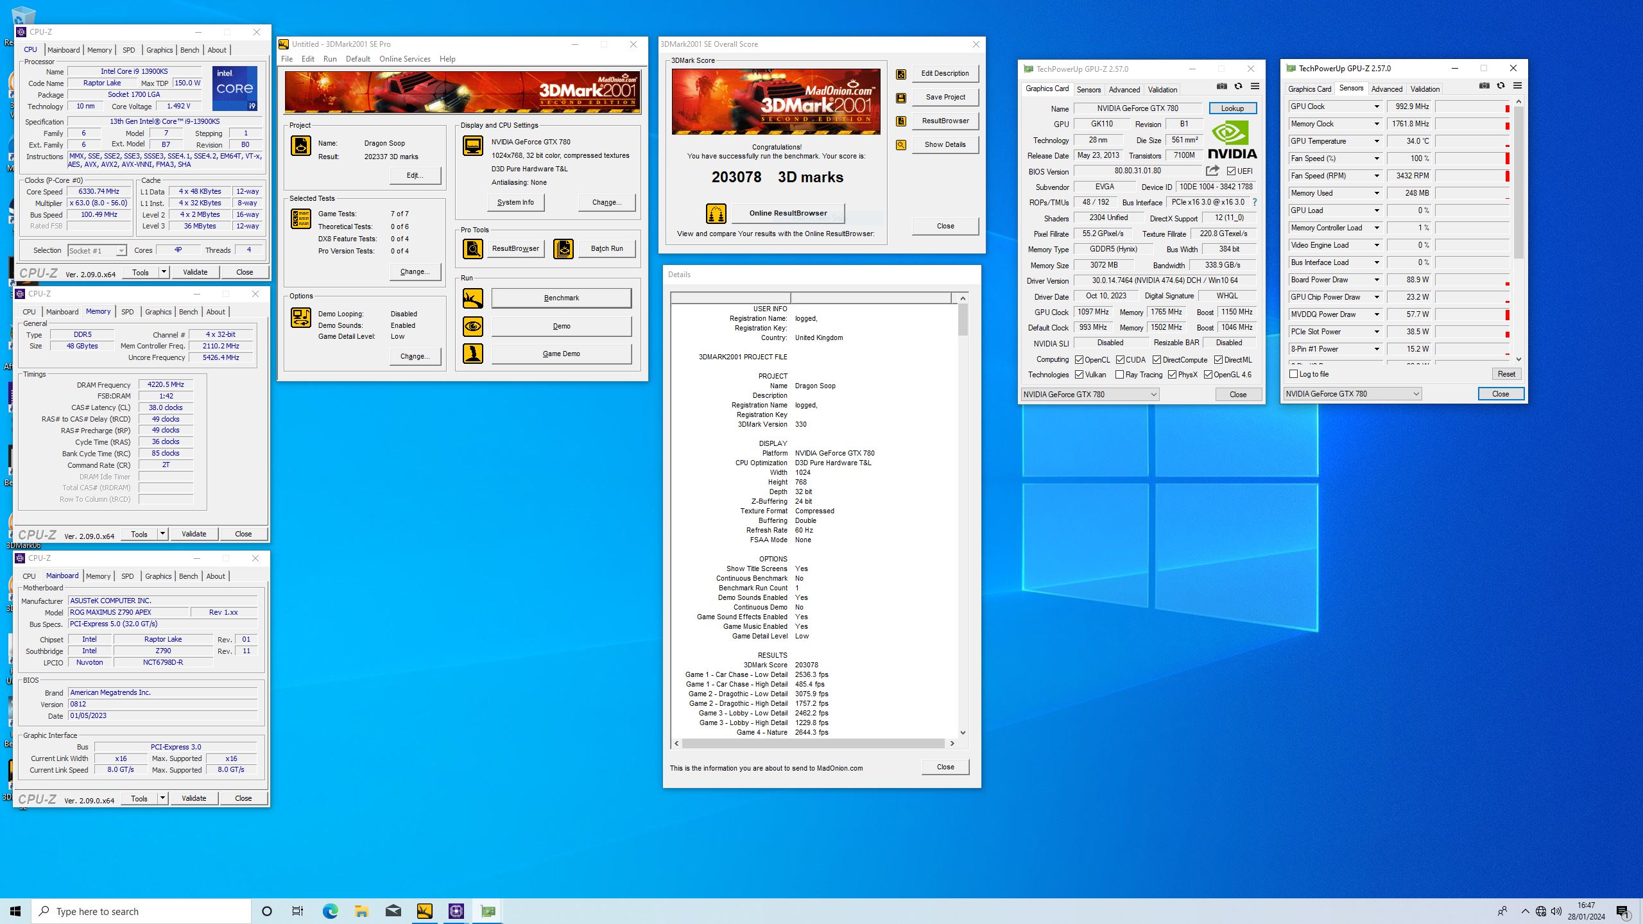1643x924 pixels.
Task: Click the Online ResultBrowser icon
Action: click(716, 213)
